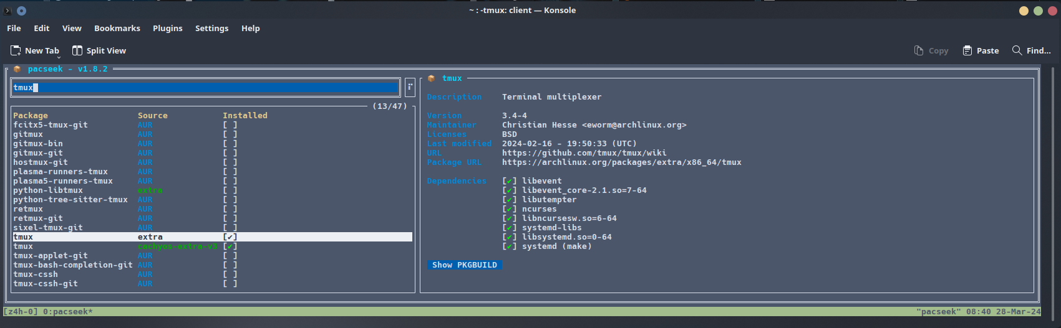Click the extra source of python-libtmux

click(x=150, y=190)
